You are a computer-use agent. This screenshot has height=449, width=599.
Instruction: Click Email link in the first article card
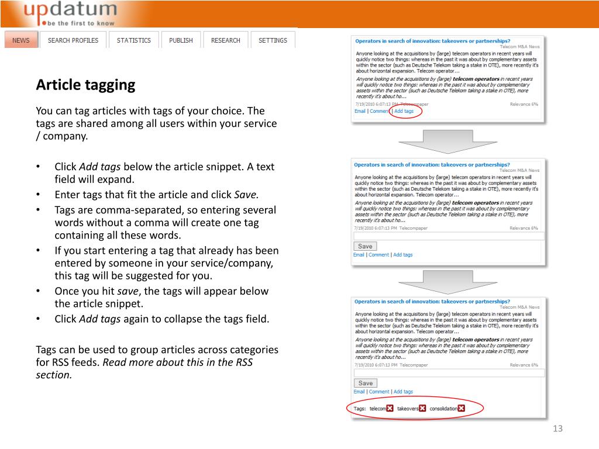coord(360,111)
